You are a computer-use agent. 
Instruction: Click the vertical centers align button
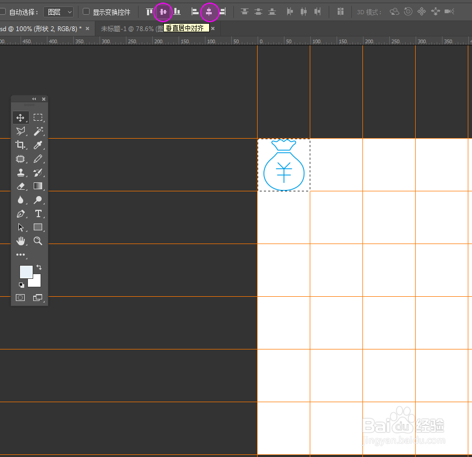(x=163, y=12)
